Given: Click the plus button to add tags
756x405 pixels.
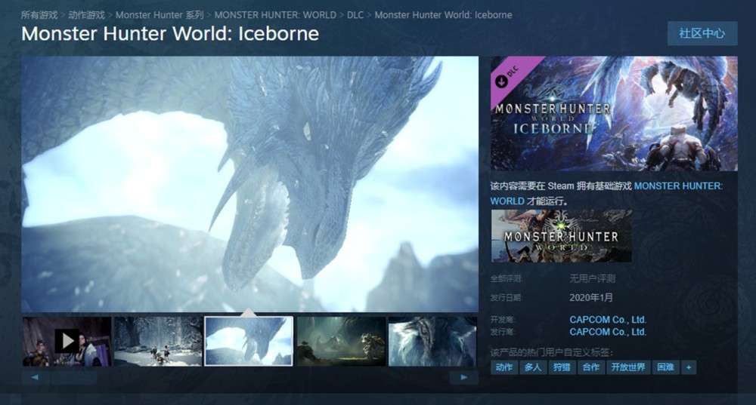Looking at the screenshot, I should 689,367.
